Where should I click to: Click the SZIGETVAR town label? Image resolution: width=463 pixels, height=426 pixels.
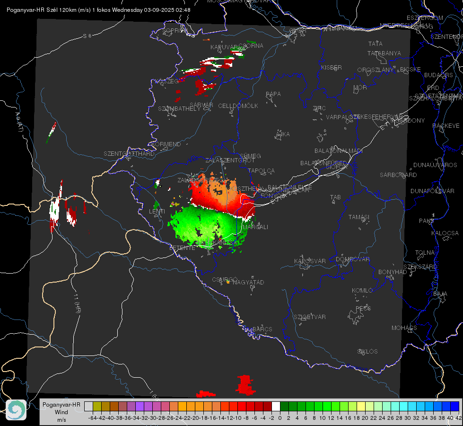[310, 317]
